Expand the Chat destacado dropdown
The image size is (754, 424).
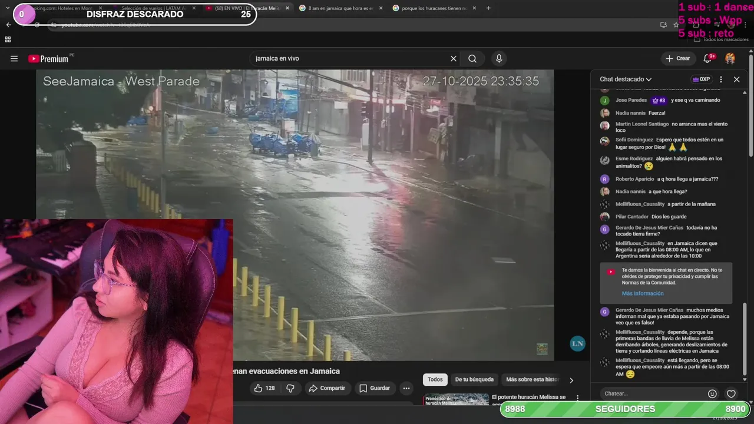pyautogui.click(x=626, y=79)
